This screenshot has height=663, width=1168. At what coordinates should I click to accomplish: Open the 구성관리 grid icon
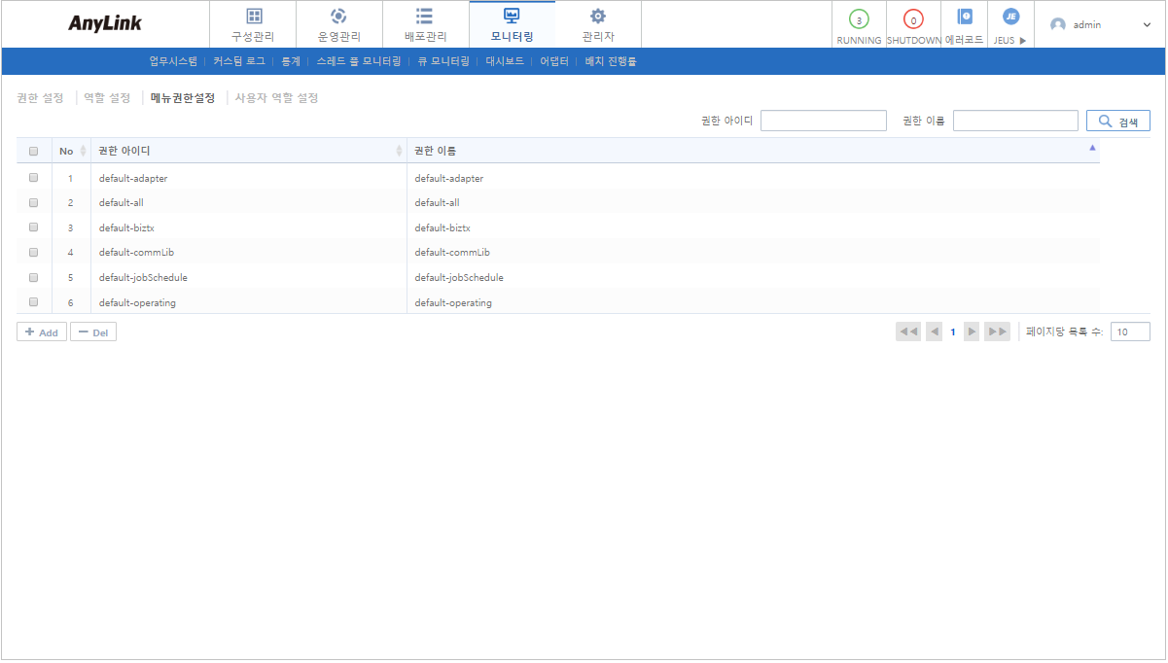(253, 17)
